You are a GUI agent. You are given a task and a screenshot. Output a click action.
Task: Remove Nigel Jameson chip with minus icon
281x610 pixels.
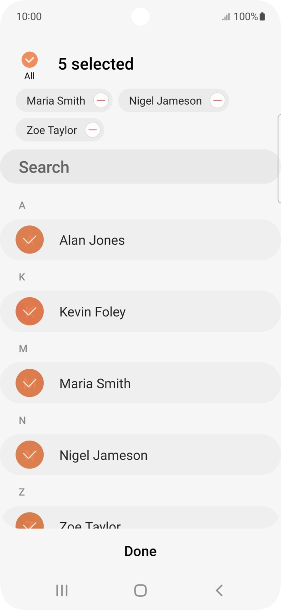point(217,100)
